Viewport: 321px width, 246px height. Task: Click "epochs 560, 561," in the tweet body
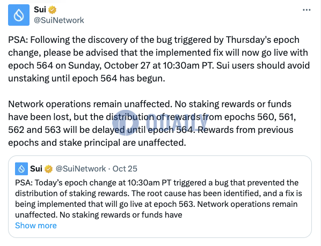coord(260,117)
